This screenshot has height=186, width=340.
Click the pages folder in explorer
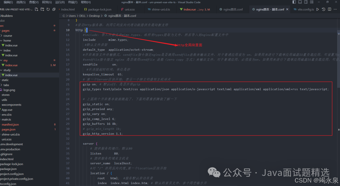click(5, 31)
